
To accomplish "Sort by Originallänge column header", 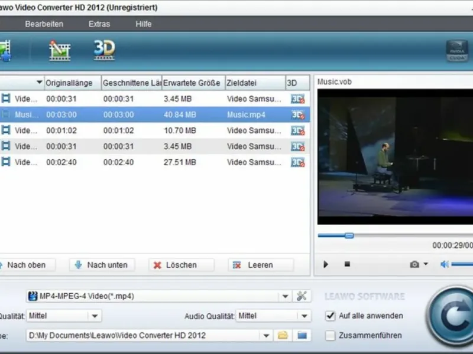I will [73, 83].
